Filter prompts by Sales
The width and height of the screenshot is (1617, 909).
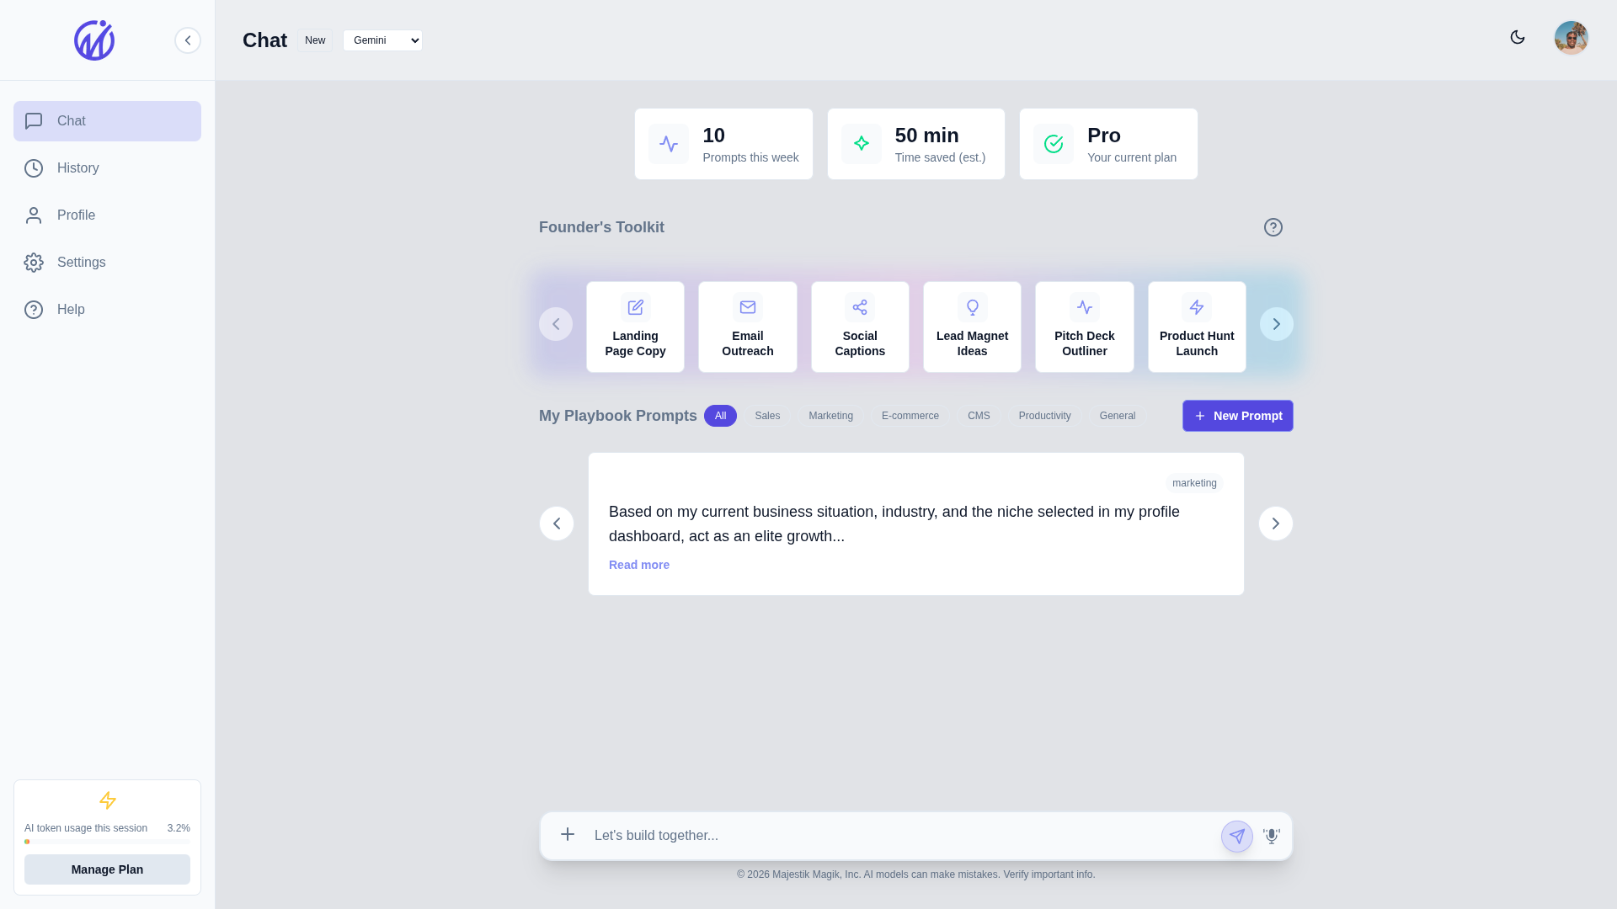point(767,416)
